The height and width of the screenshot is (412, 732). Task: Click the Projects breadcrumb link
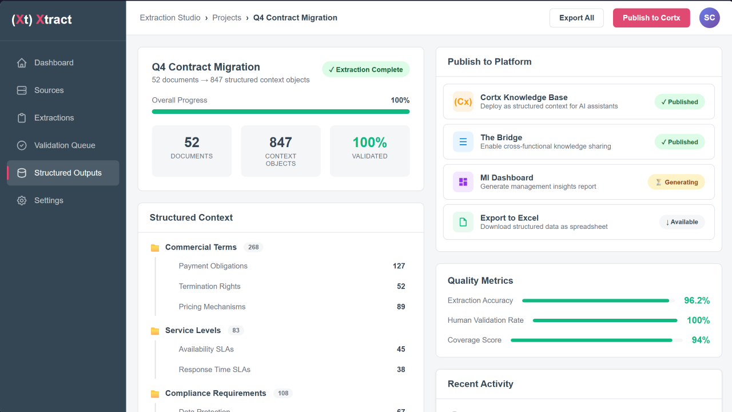(227, 18)
